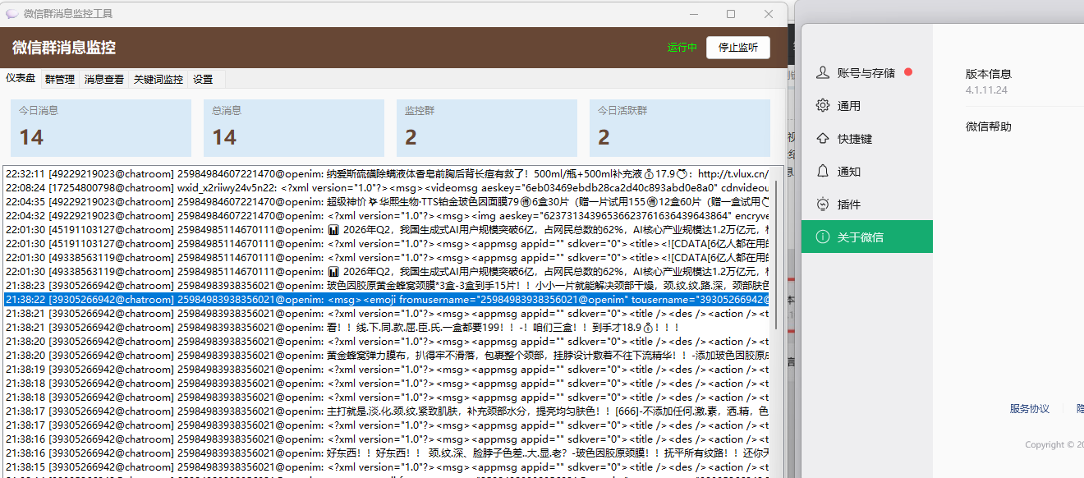Screen dimensions: 1084x478
Task: Open 快捷键 in WeChat settings
Action: (x=867, y=139)
